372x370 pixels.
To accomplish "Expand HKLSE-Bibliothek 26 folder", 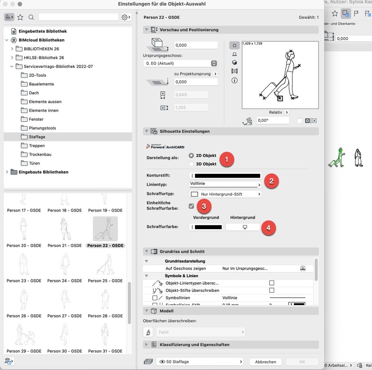I will tap(12, 57).
